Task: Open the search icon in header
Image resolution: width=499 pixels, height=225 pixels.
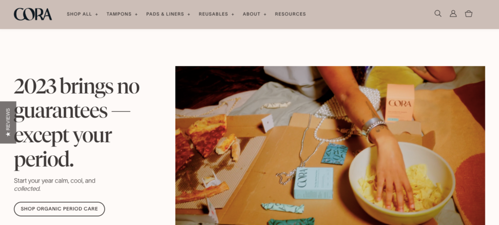Action: tap(438, 14)
